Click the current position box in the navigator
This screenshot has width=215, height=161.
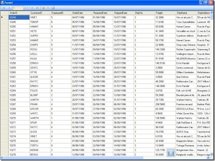tap(18, 8)
